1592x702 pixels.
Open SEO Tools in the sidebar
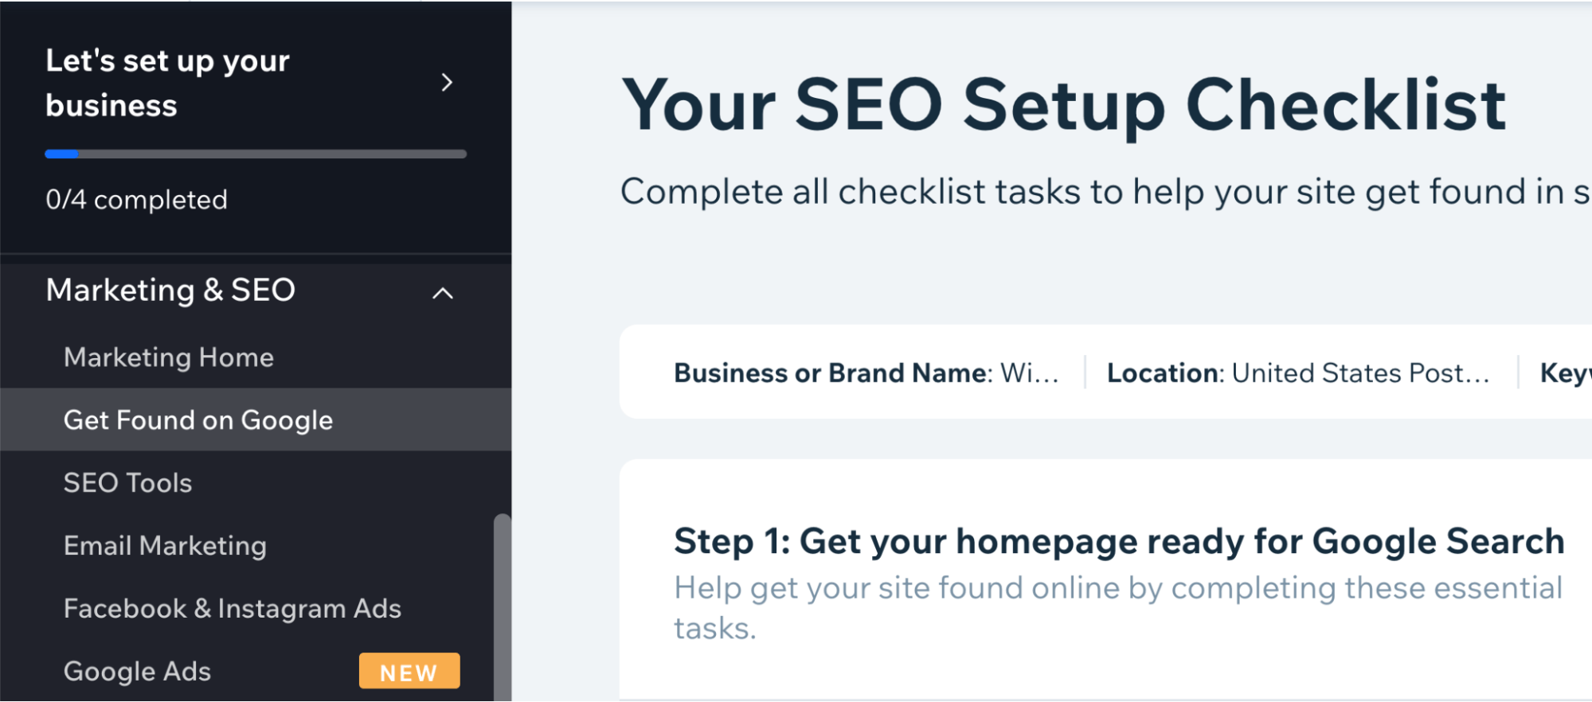coord(128,483)
